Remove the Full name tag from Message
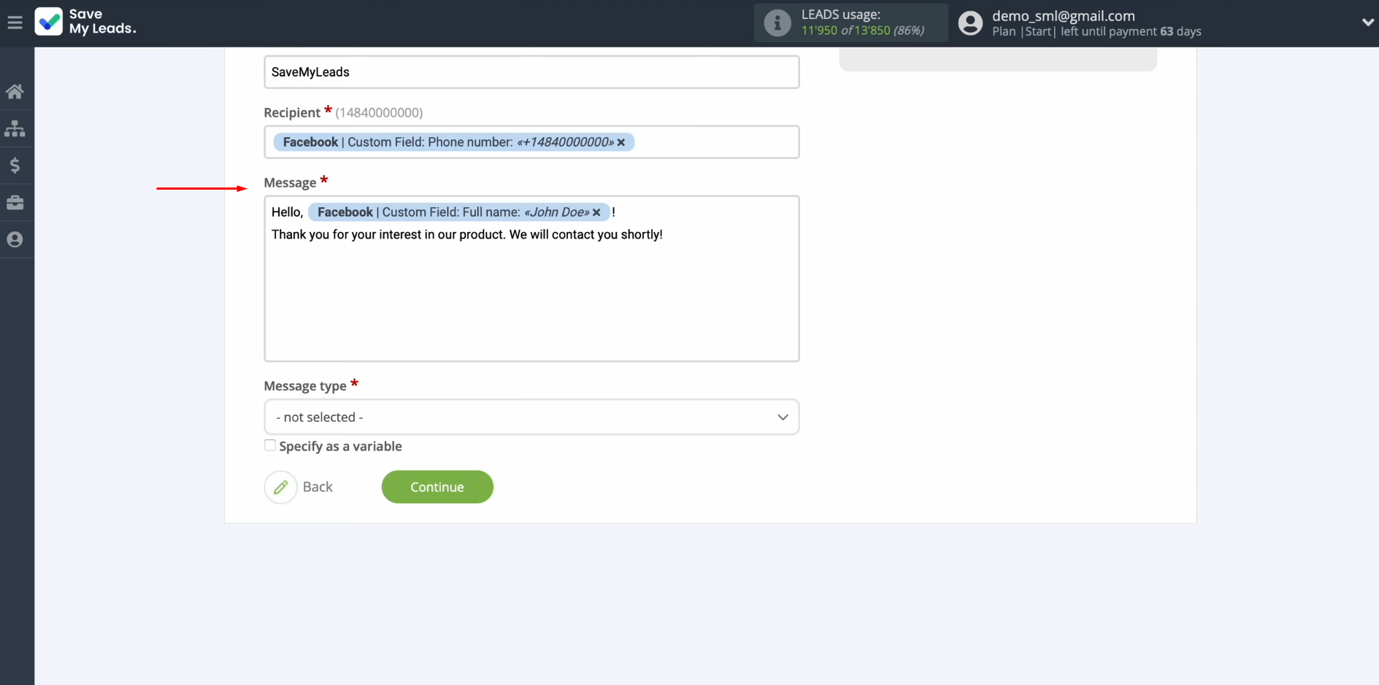This screenshot has height=685, width=1379. [x=596, y=212]
